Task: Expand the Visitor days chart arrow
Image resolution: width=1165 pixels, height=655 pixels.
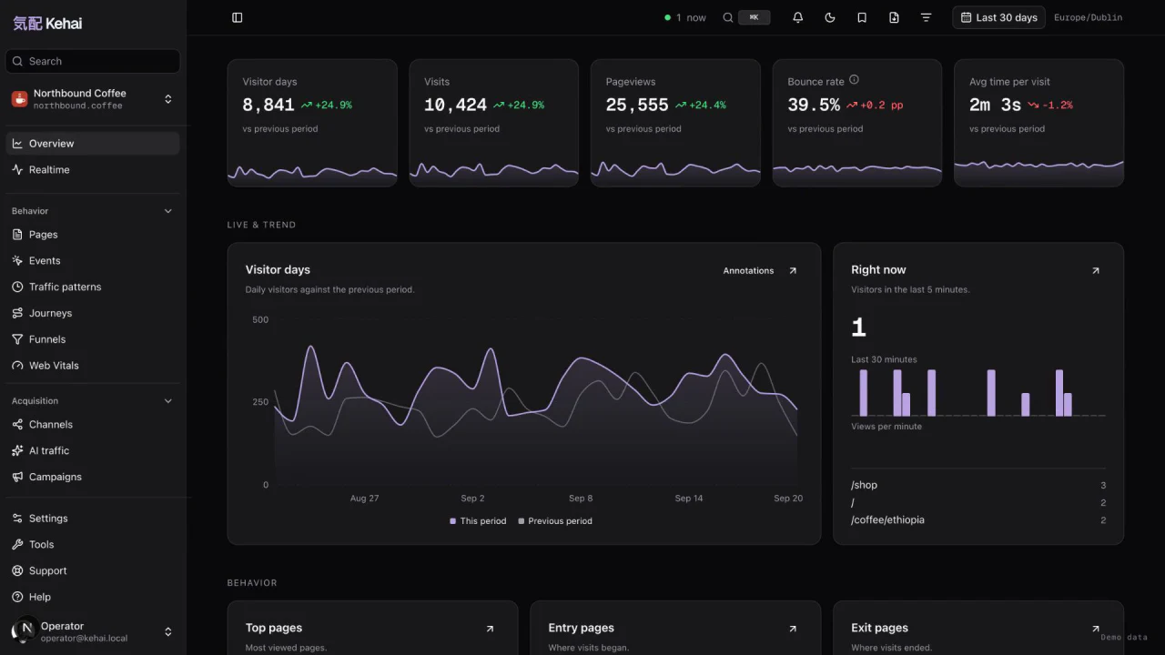Action: [793, 270]
